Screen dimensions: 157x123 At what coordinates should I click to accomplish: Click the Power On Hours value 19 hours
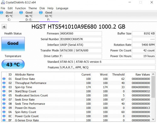pyautogui.click(x=143, y=56)
